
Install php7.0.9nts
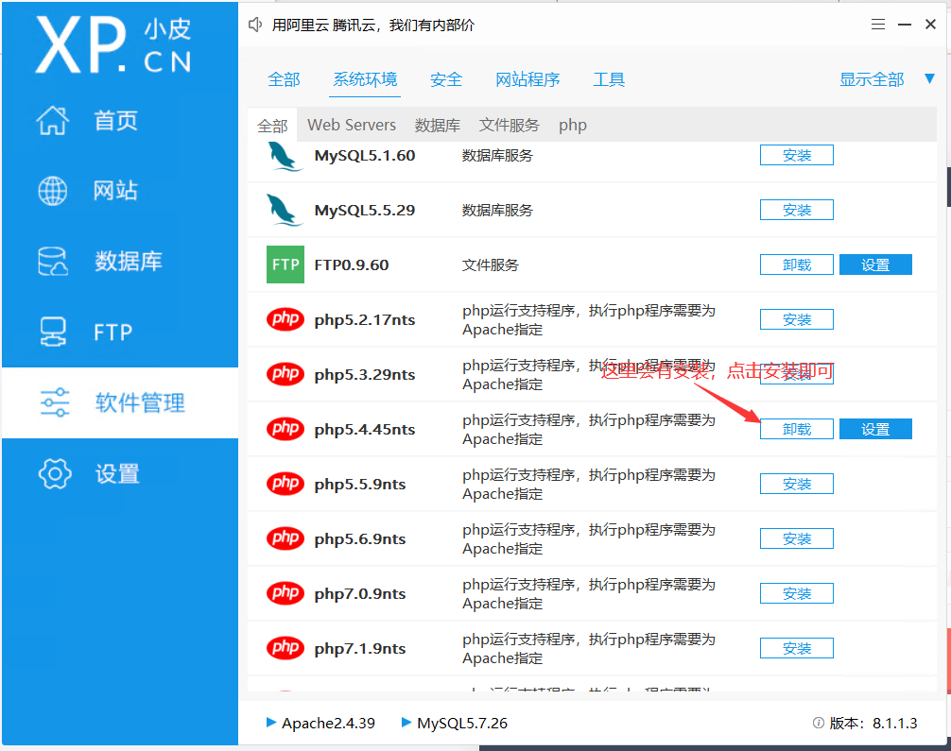(796, 593)
